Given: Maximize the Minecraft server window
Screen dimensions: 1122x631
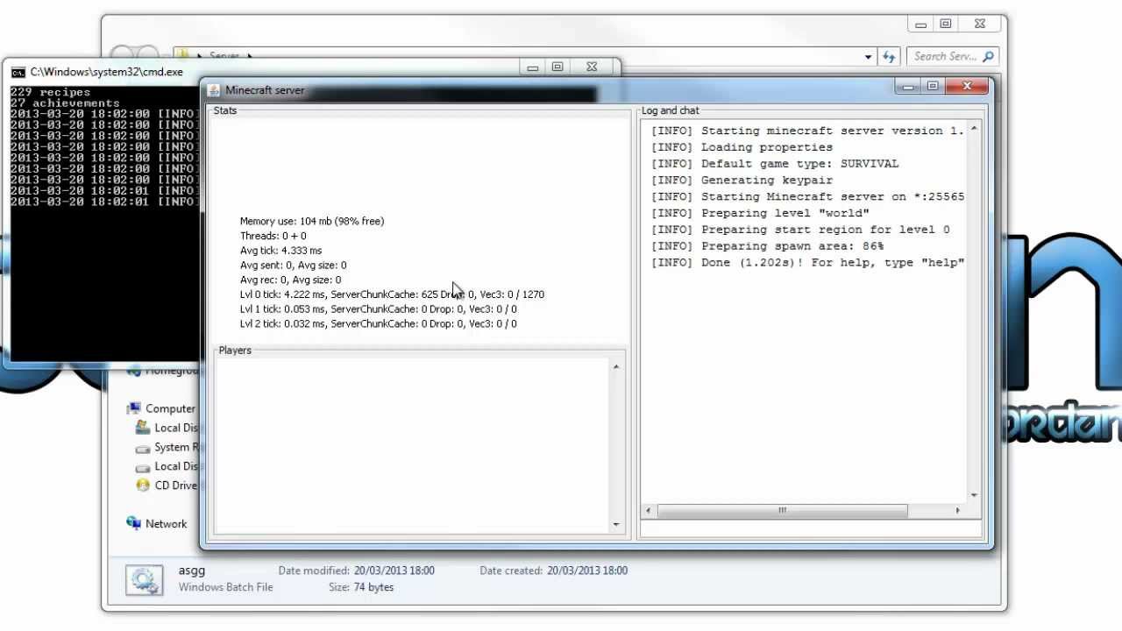Looking at the screenshot, I should [x=933, y=86].
